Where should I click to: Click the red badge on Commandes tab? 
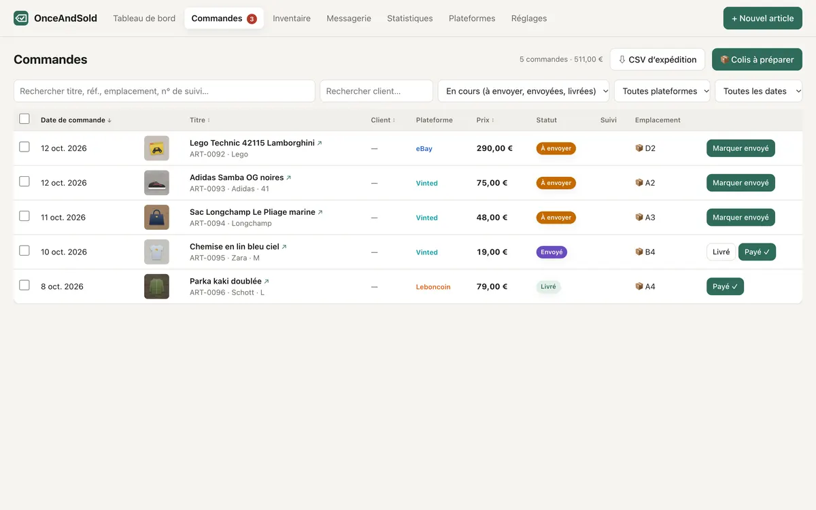(x=252, y=19)
